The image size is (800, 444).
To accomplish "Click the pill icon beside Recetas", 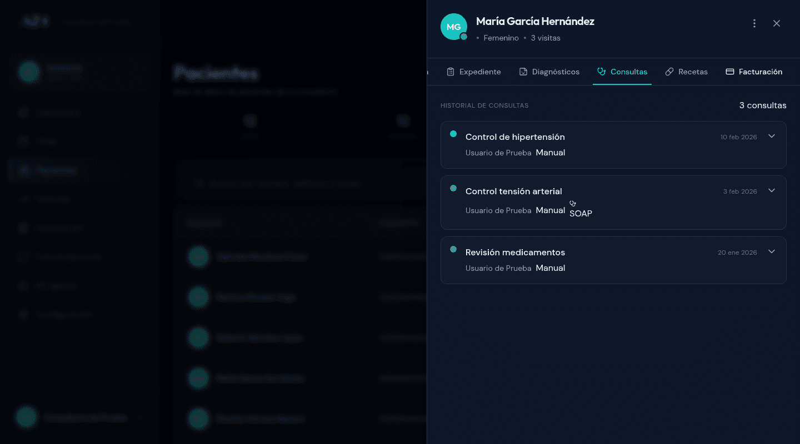I will tap(669, 72).
